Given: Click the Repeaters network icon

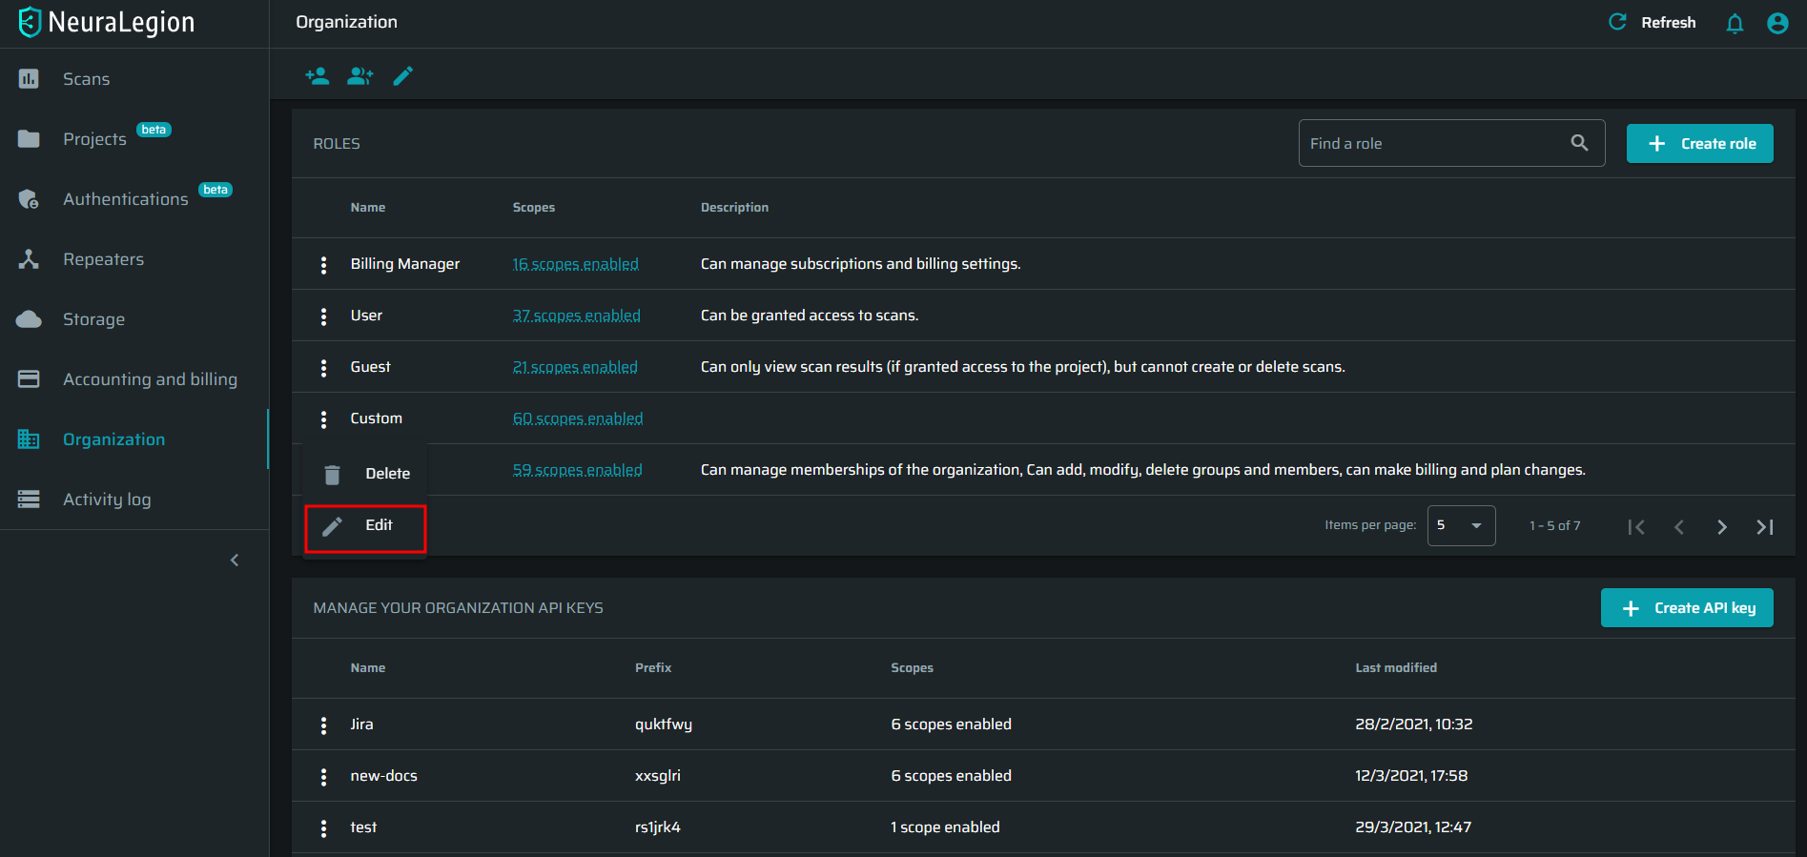Looking at the screenshot, I should [x=29, y=259].
